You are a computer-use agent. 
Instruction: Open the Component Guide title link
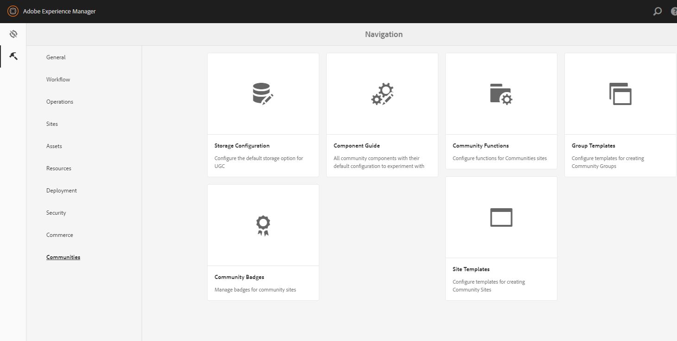(357, 146)
